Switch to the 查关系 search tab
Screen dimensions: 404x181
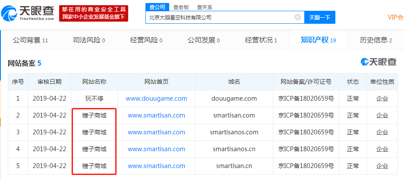tap(205, 7)
